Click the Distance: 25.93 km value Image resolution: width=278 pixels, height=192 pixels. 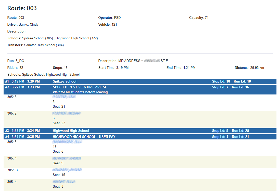click(249, 68)
